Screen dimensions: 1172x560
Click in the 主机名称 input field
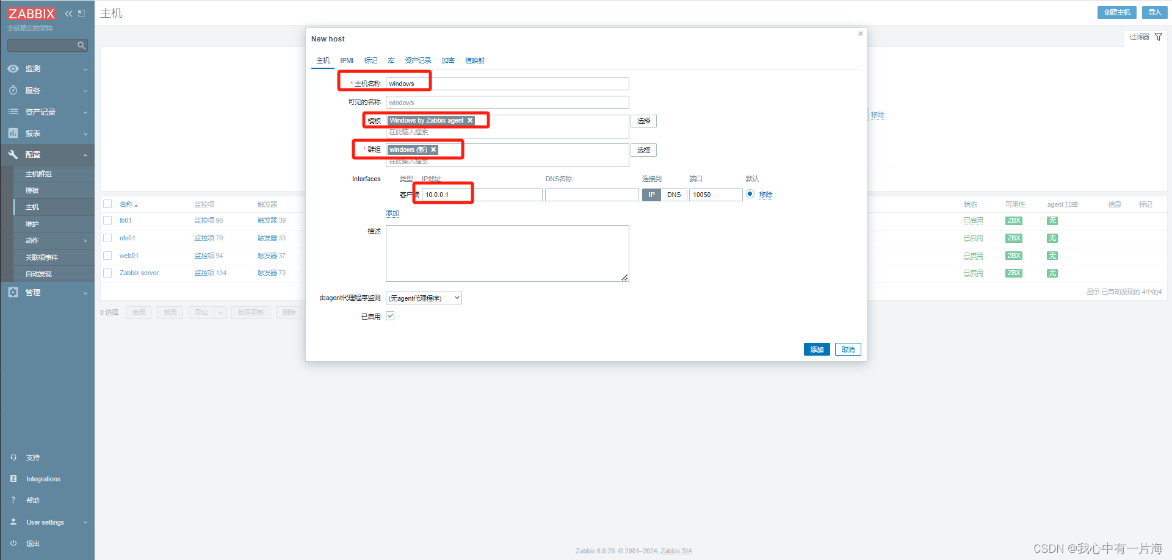[507, 84]
